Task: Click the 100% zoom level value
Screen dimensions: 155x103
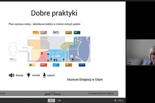Action: click(x=120, y=100)
